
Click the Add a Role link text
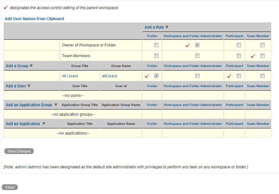point(154,28)
